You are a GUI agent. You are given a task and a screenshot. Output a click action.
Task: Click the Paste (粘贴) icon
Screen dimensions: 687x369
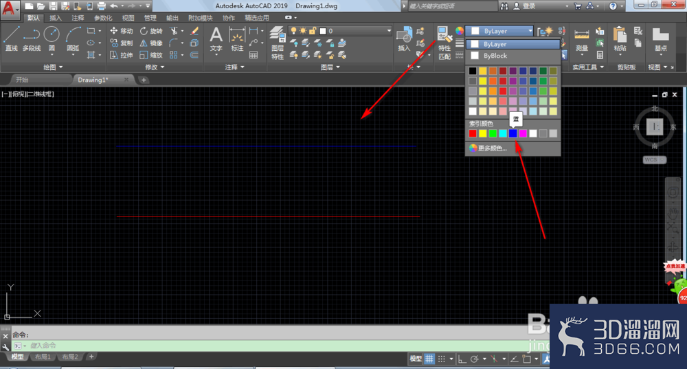click(620, 39)
